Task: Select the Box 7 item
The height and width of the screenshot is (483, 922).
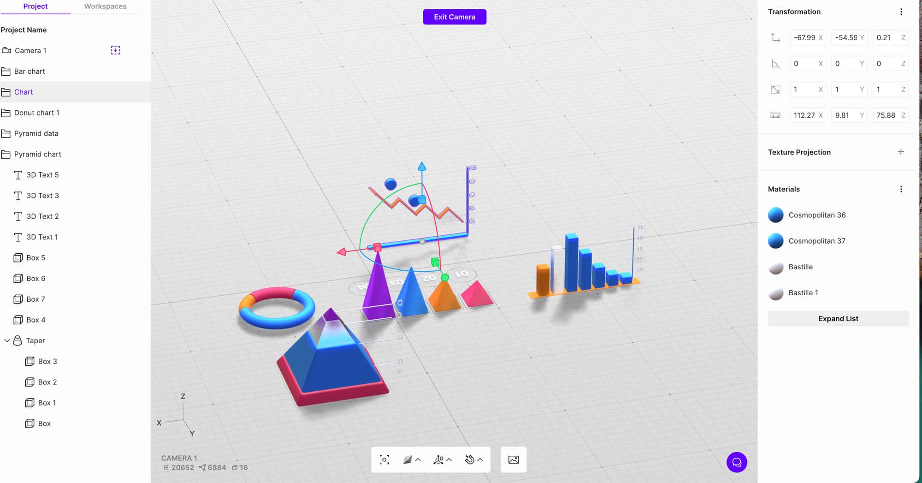Action: click(x=75, y=299)
